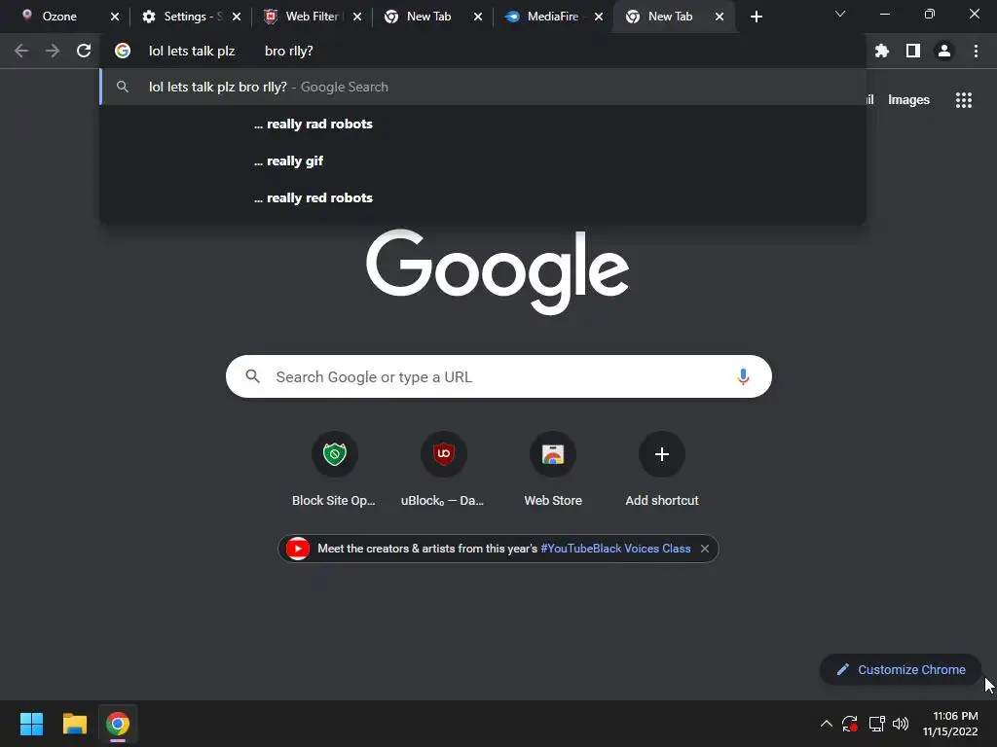The height and width of the screenshot is (747, 997).
Task: Open the network tray icon
Action: [877, 724]
